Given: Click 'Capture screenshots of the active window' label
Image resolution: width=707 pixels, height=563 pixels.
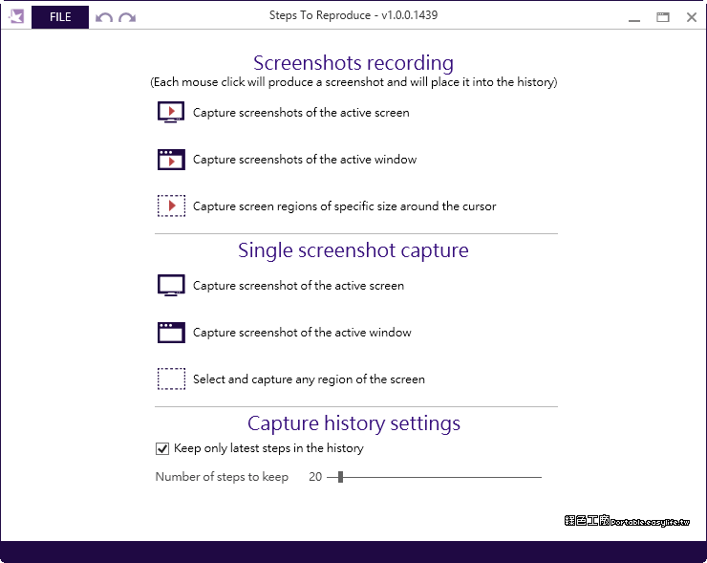Looking at the screenshot, I should [305, 160].
